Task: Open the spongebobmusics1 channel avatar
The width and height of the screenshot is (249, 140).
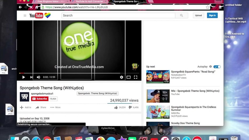Action: point(25,97)
